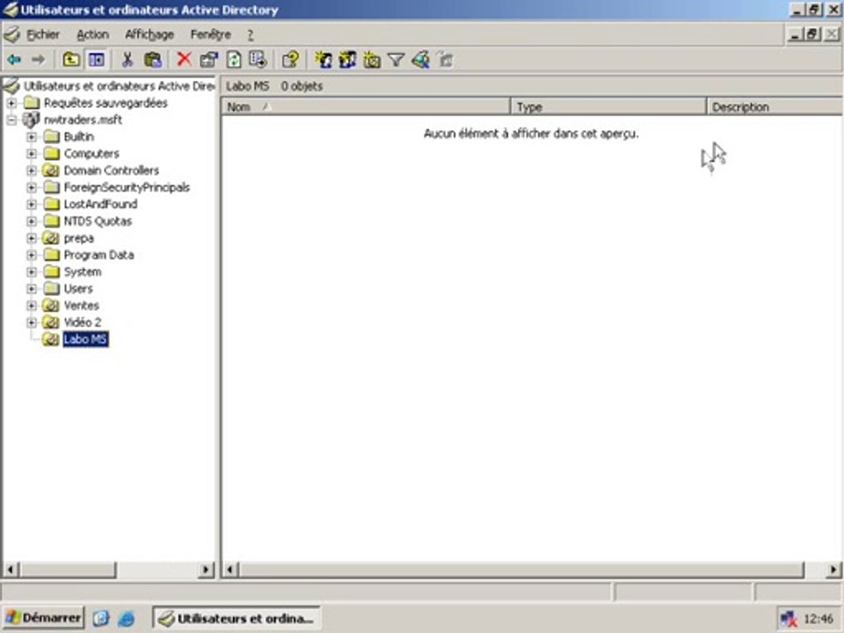Select the System container in the tree
This screenshot has width=844, height=633.
click(83, 272)
